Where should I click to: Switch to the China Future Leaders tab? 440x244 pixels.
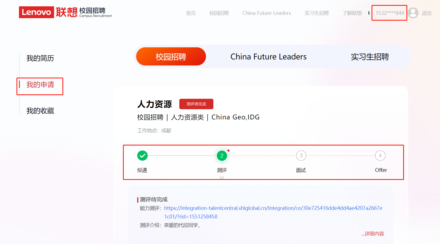[x=268, y=57]
